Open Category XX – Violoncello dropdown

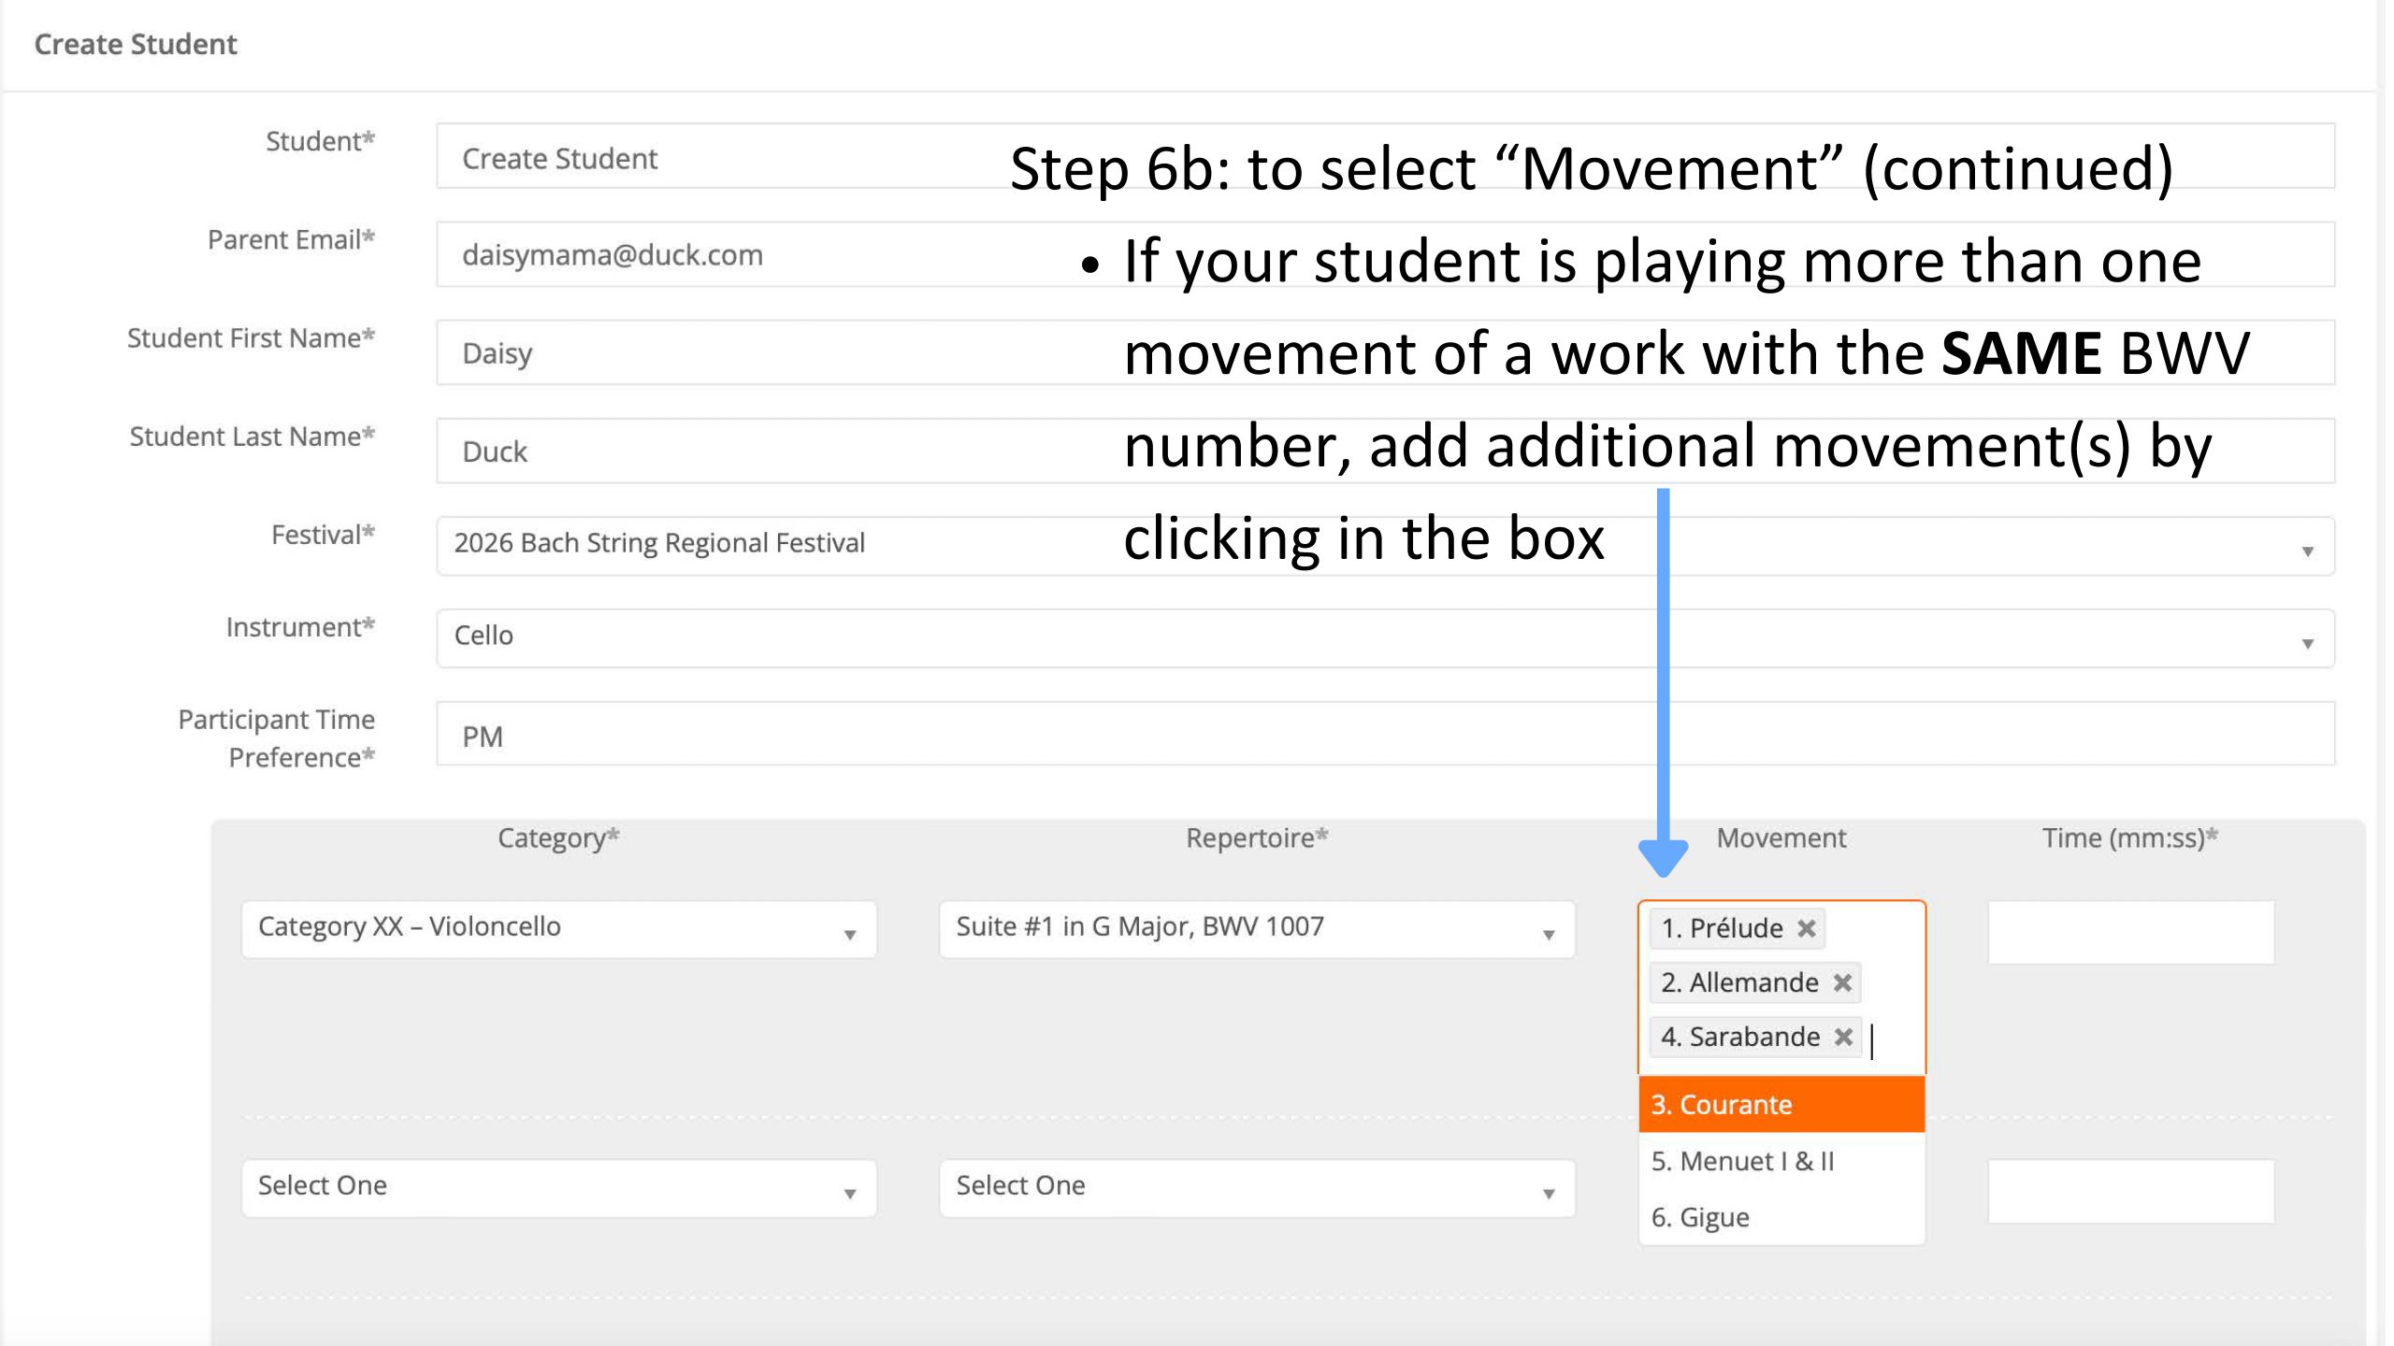558,928
